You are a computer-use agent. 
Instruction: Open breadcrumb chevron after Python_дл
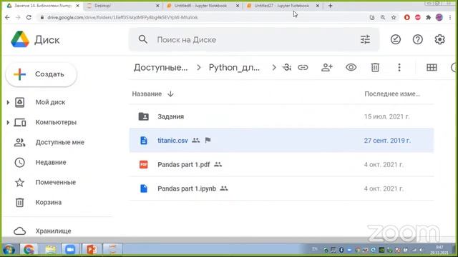(274, 68)
